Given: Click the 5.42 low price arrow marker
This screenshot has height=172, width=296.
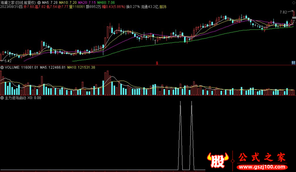Looking at the screenshot, I should pyautogui.click(x=7, y=60).
